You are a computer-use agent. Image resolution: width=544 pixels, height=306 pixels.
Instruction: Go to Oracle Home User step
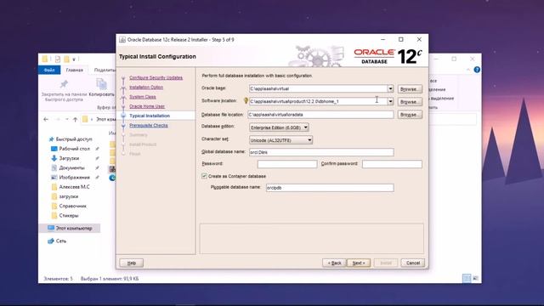coord(147,106)
